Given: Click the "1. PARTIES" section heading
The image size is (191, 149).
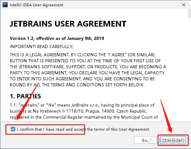Looking at the screenshot, I should pos(25,96).
